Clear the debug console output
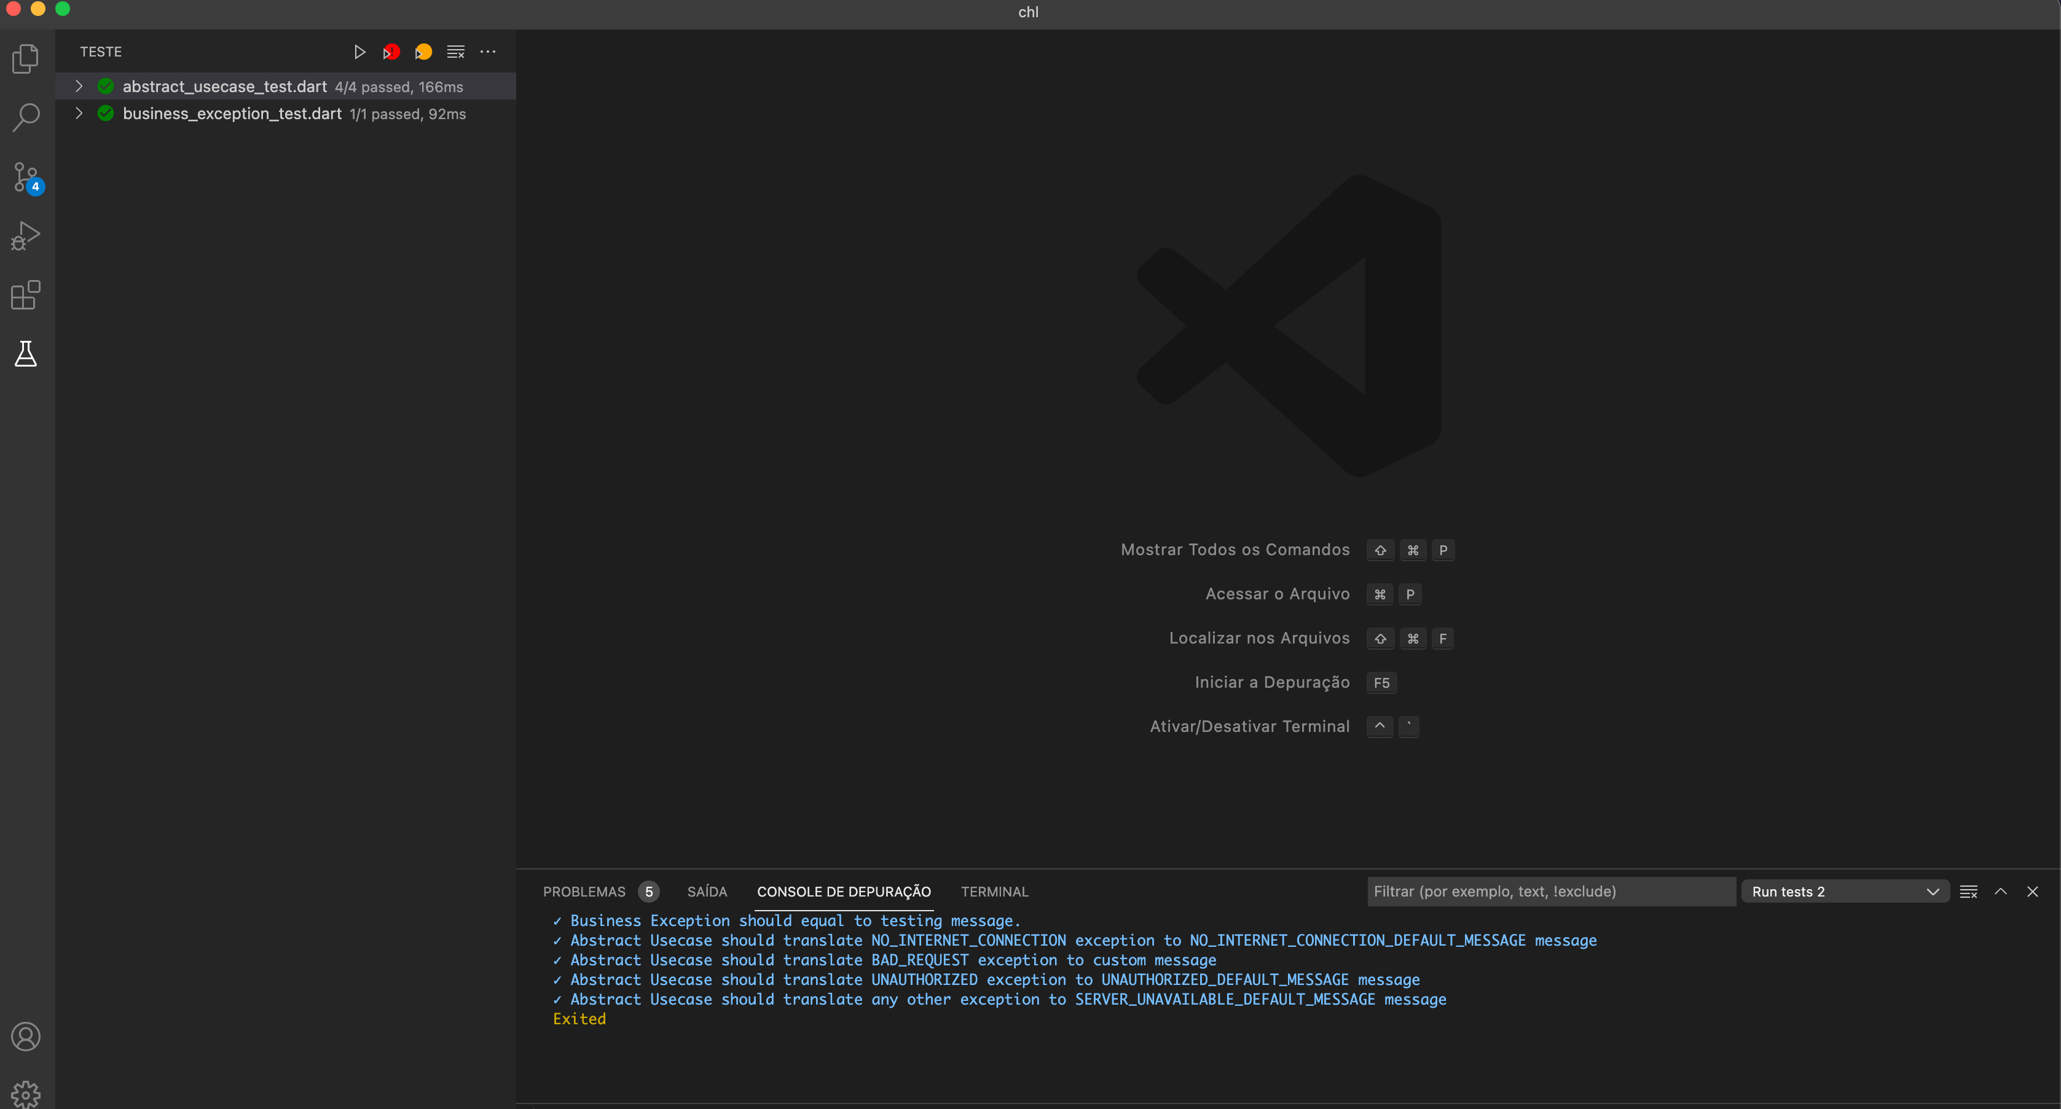This screenshot has height=1109, width=2061. tap(1969, 892)
